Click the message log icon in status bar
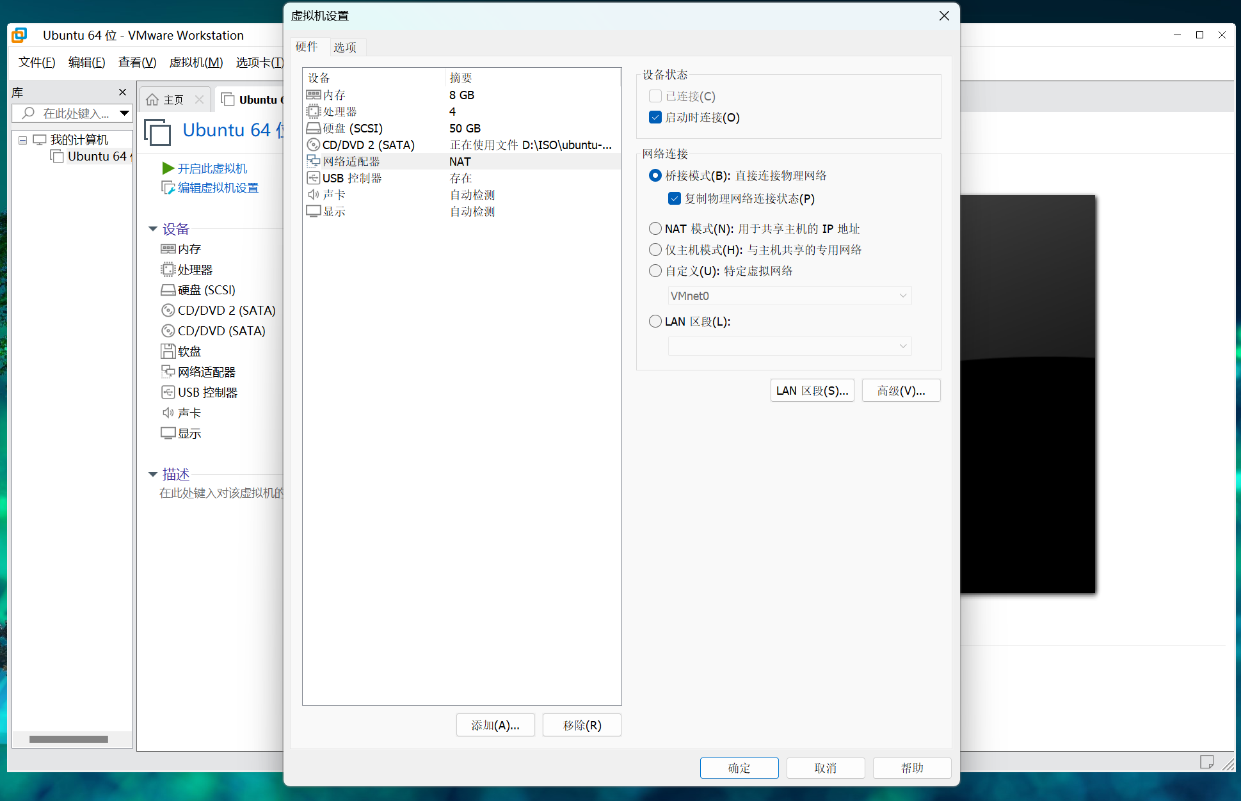The width and height of the screenshot is (1241, 801). [x=1206, y=762]
